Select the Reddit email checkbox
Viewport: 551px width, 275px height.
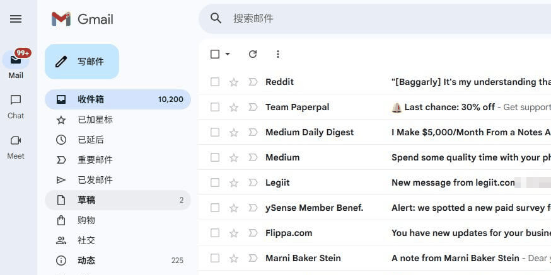coord(215,82)
